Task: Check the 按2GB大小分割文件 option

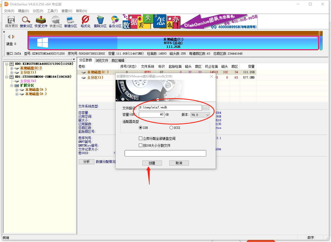Action: 140,145
